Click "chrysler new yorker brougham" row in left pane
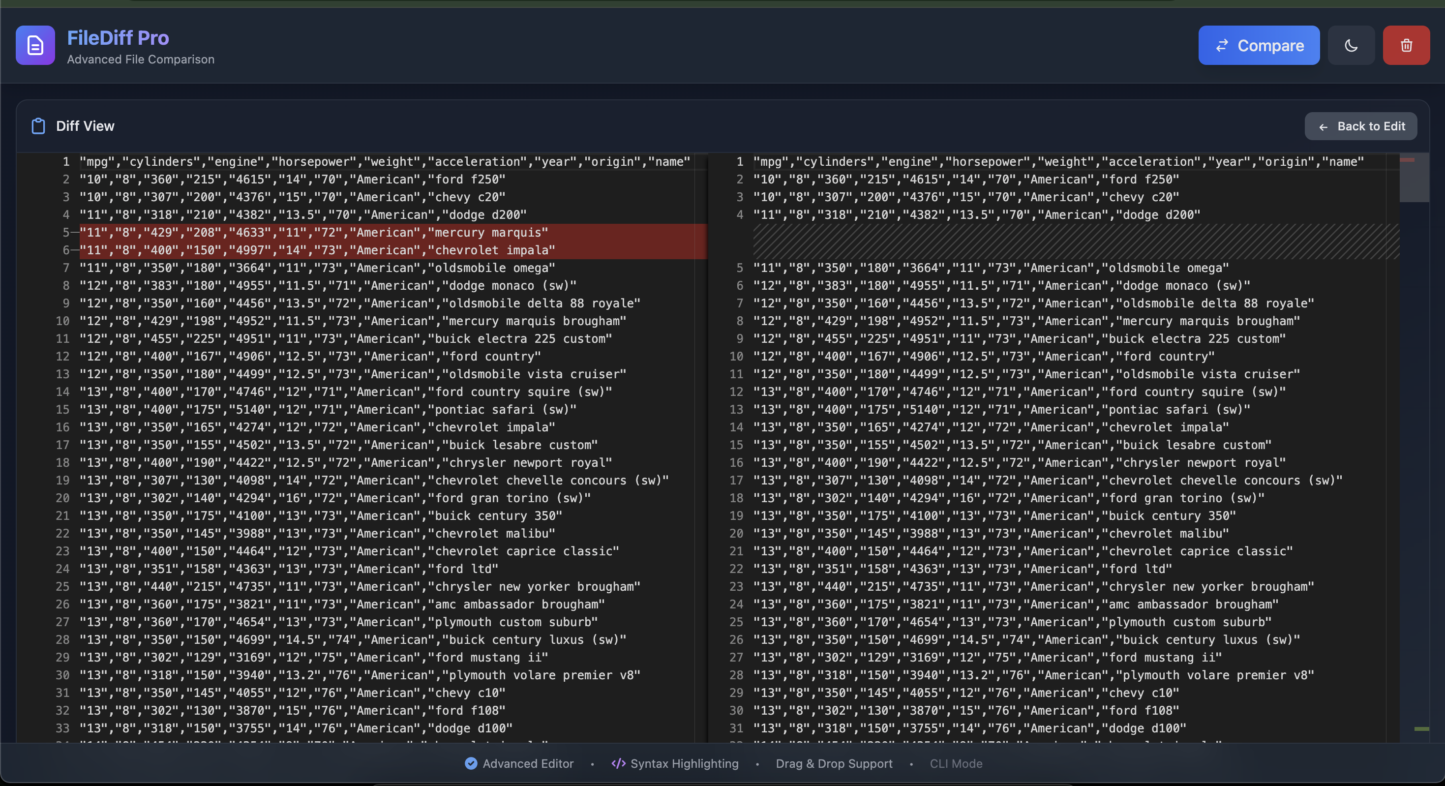 tap(360, 587)
